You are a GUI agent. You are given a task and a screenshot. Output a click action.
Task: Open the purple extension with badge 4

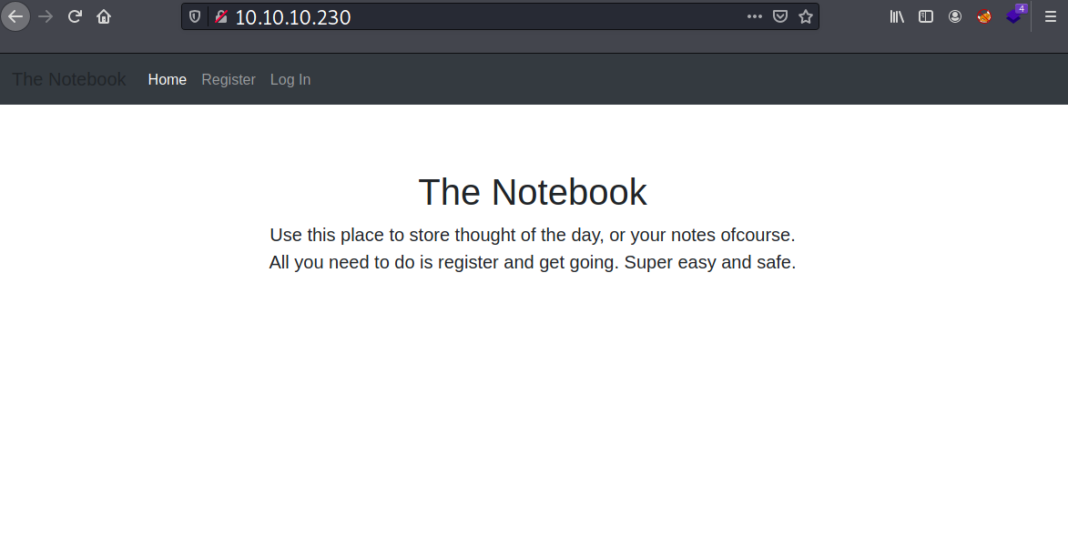coord(1014,16)
